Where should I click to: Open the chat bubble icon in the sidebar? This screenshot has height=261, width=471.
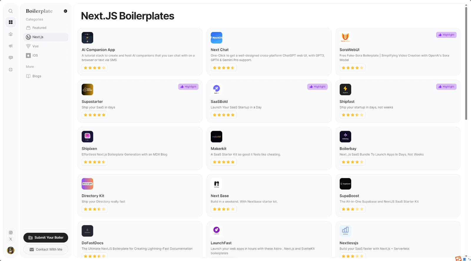(11, 58)
